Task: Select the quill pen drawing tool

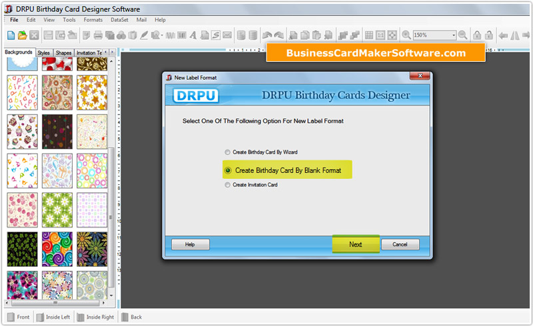Action: [x=144, y=35]
